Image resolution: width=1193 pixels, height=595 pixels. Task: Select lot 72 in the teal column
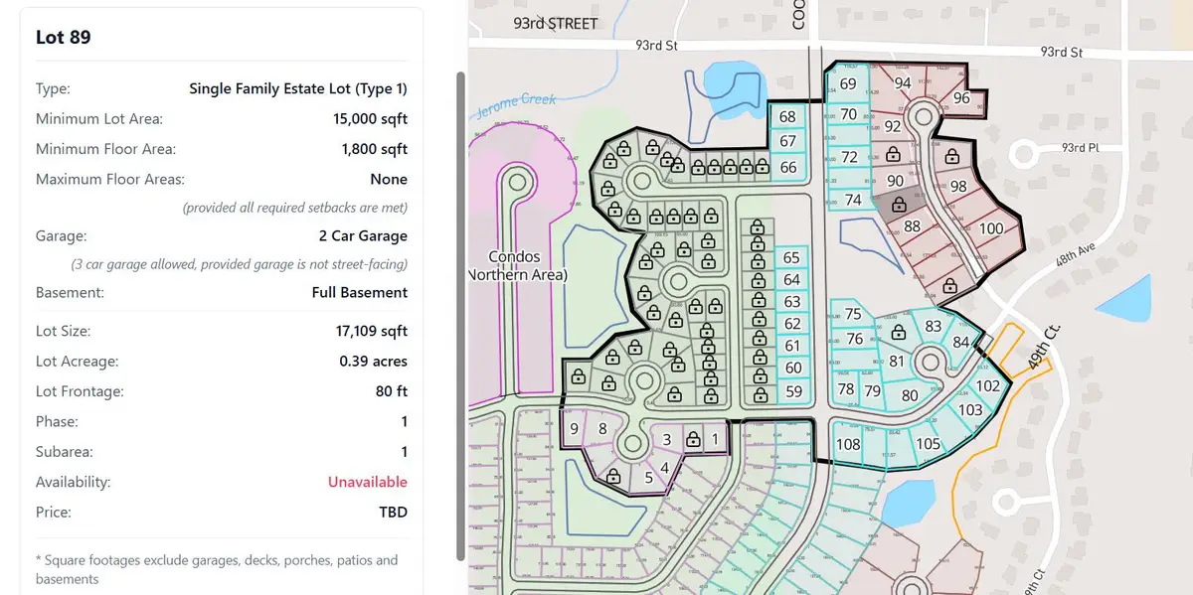tap(848, 157)
